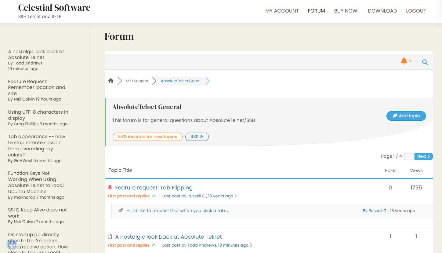Screen dimensions: 442x253
Task: Click the red pin icon on Tab Flipping
Action: click(x=110, y=187)
